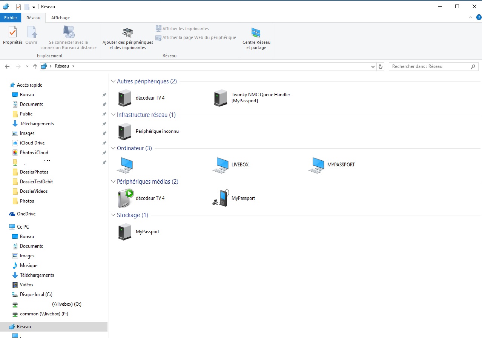
Task: Click the help question mark icon
Action: tap(479, 17)
